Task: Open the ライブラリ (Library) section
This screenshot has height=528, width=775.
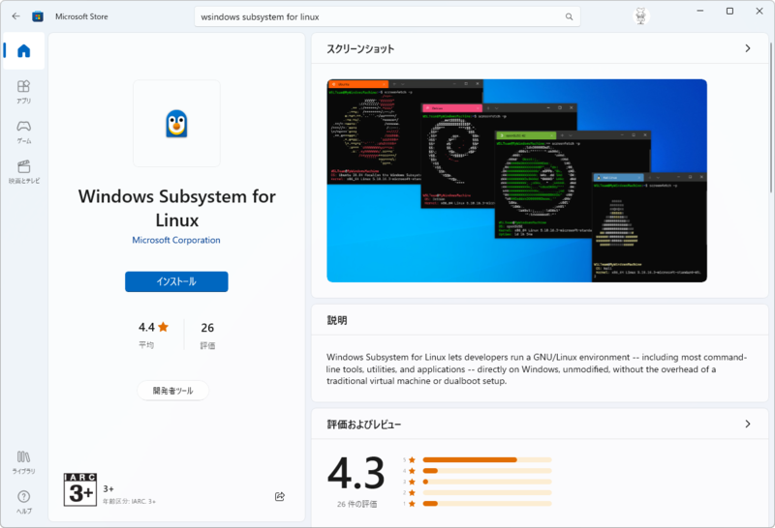Action: 23,462
